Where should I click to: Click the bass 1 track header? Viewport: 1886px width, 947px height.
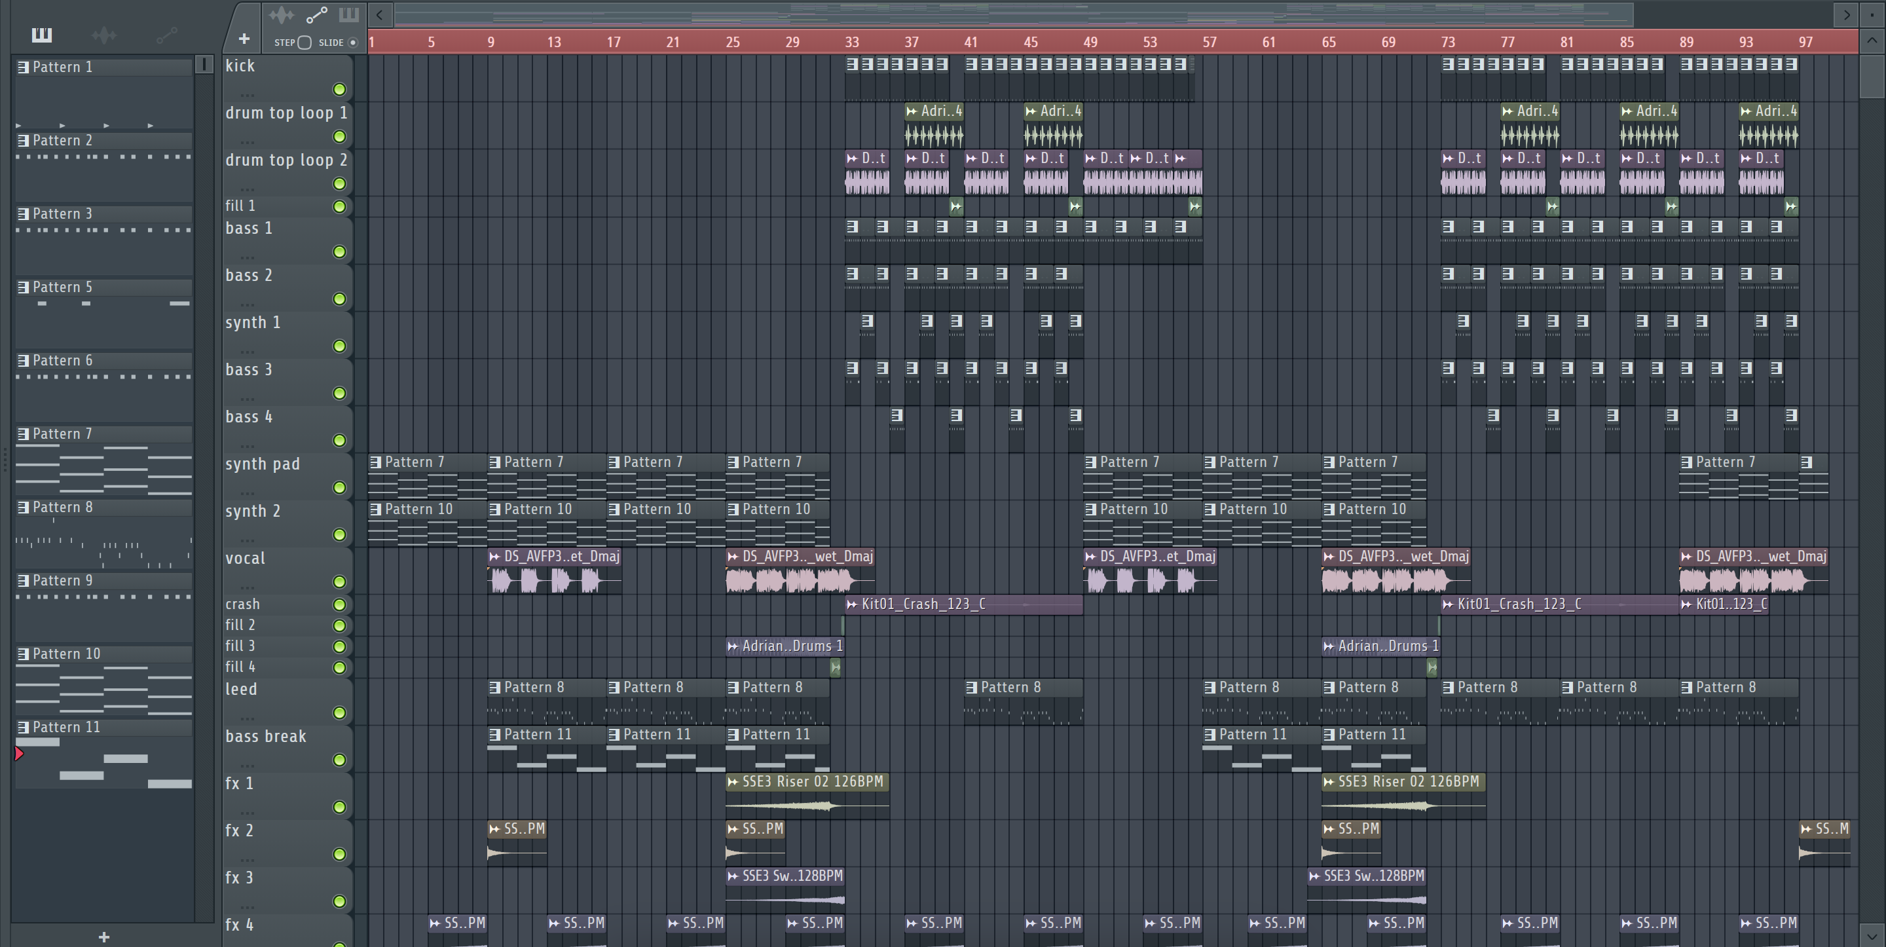[287, 240]
